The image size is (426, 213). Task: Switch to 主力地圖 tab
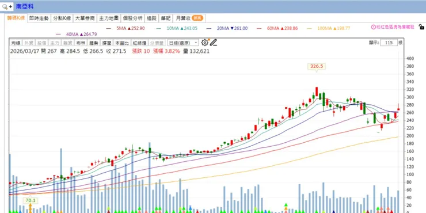tap(109, 18)
